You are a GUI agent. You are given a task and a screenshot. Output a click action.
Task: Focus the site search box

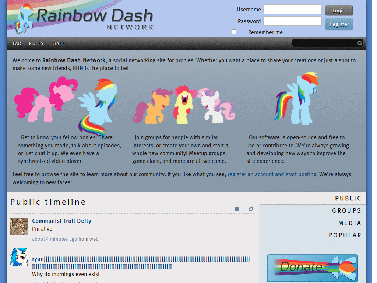pyautogui.click(x=325, y=43)
